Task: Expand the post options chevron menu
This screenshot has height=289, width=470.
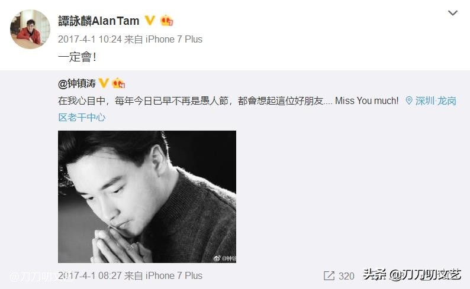Action: pyautogui.click(x=452, y=13)
